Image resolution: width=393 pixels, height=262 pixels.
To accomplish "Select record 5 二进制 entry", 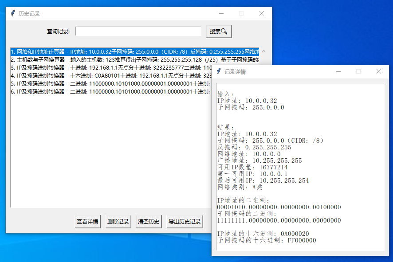I will click(x=111, y=84).
